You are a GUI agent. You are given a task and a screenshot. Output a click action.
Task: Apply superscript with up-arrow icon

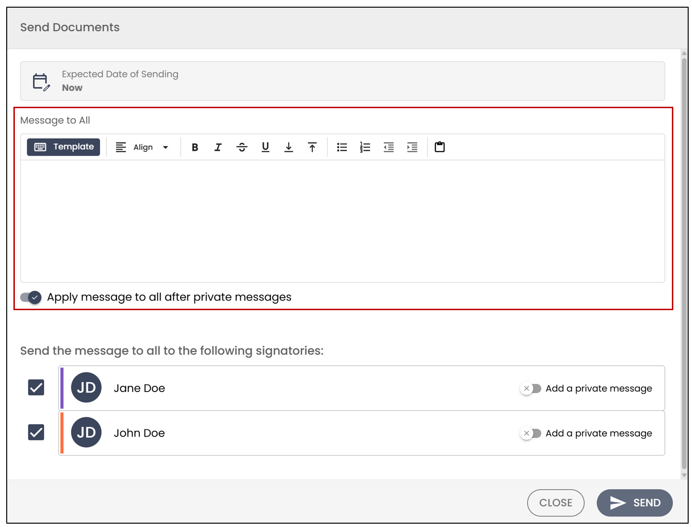(312, 147)
